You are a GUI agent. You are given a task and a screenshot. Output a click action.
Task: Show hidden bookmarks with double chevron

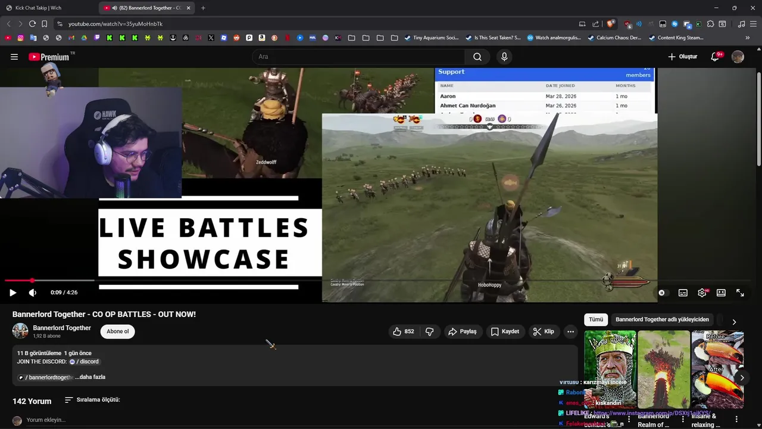tap(747, 38)
